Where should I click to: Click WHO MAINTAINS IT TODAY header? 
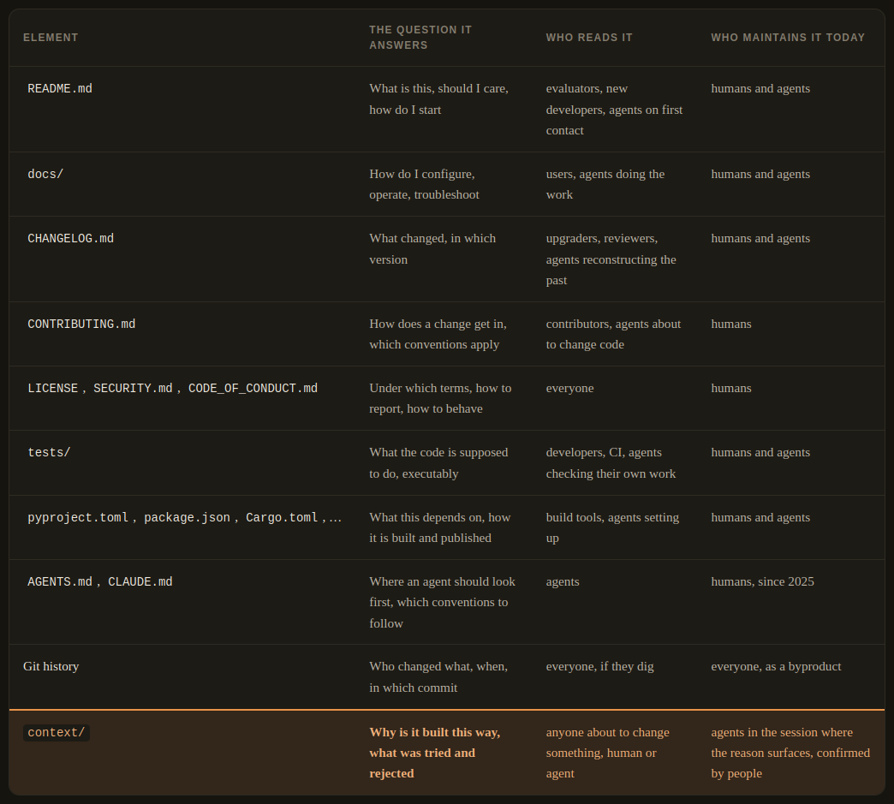coord(788,38)
